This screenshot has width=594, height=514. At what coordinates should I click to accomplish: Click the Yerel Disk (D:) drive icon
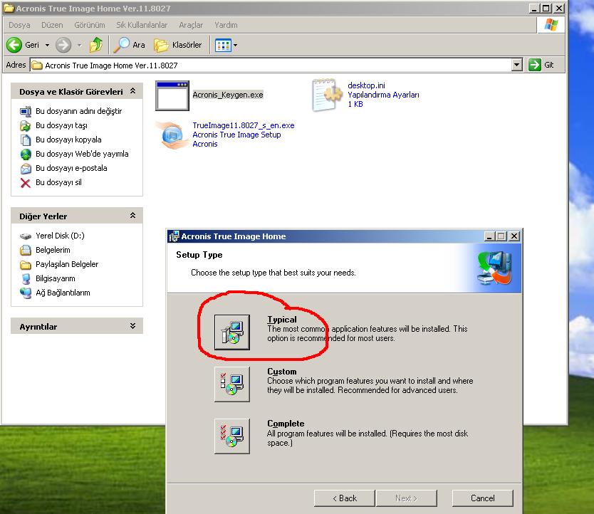(26, 236)
